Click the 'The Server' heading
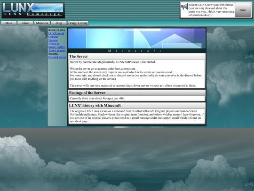This screenshot has width=254, height=191. coord(79,57)
